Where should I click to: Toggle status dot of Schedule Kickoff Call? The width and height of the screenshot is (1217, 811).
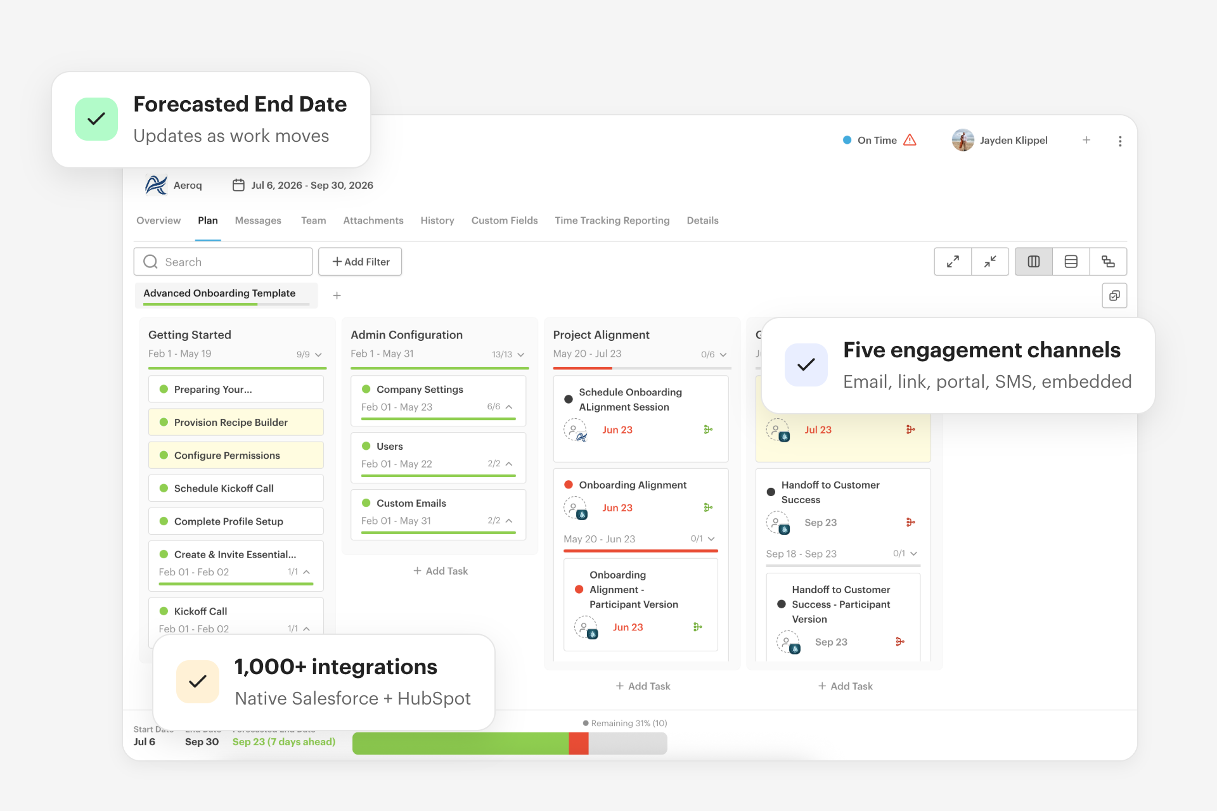[164, 489]
